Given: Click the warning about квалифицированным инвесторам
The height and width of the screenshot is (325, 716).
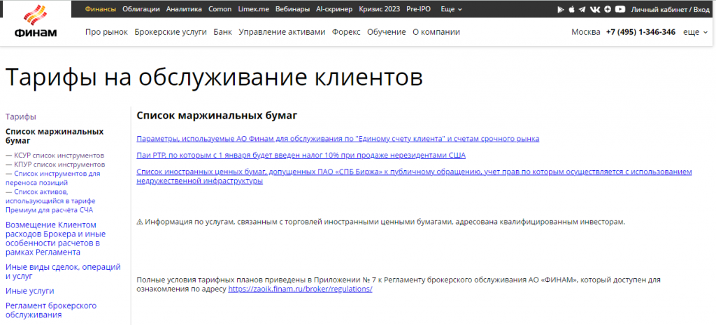Looking at the screenshot, I should click(x=381, y=222).
